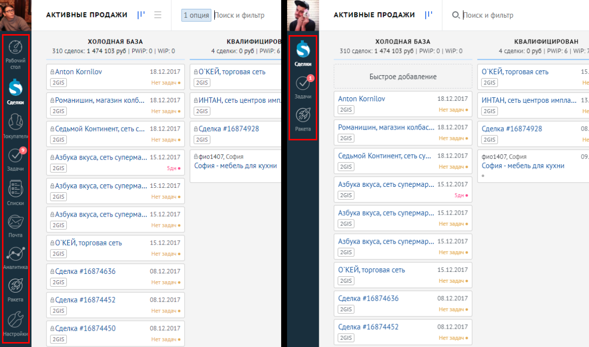Viewport: 589px width, 347px height.
Task: Open Сделка #16874636 in right screenshot
Action: (368, 298)
